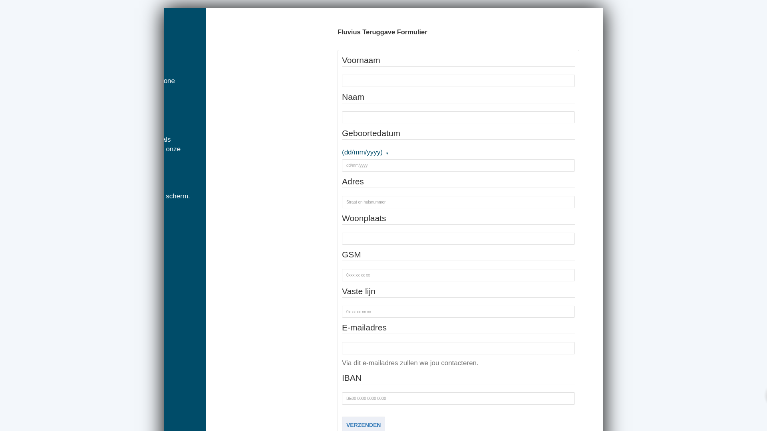
Task: Click the IBAN label
Action: (352, 378)
